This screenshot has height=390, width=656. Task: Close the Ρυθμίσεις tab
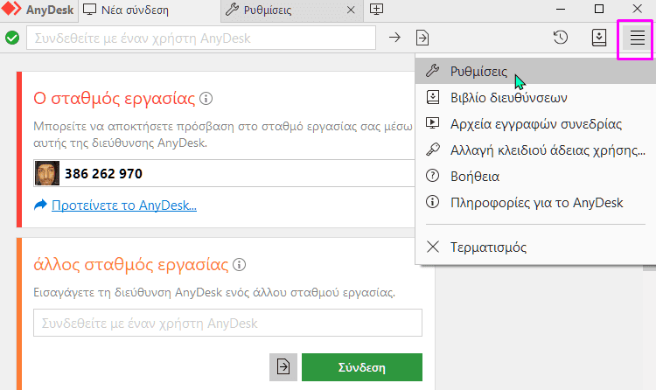[x=351, y=10]
